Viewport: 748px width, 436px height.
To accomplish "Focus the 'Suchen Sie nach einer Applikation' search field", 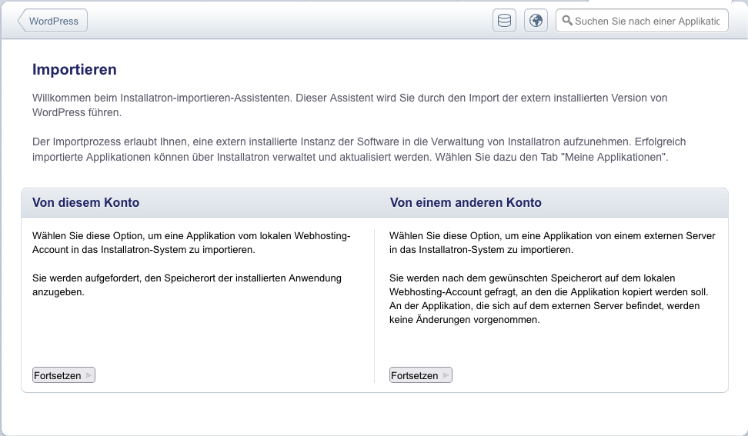I will 642,21.
